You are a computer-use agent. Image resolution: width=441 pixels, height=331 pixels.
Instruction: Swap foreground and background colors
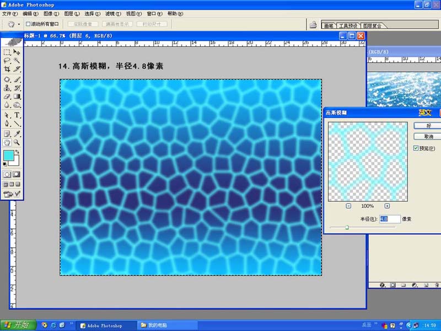[17, 152]
